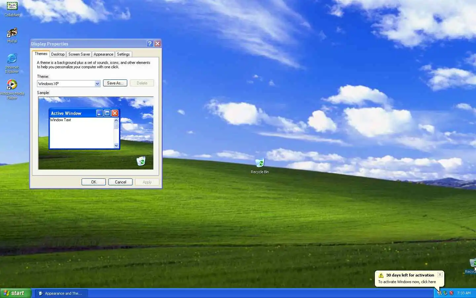Click the theme sample preview image

96,133
